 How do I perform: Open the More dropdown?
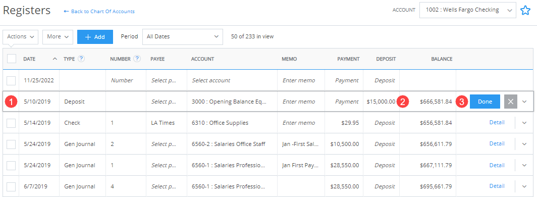click(x=58, y=37)
